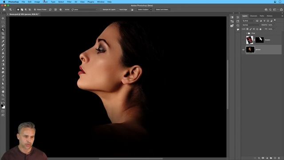Toggle the Add to Selection mode button

tap(22, 10)
